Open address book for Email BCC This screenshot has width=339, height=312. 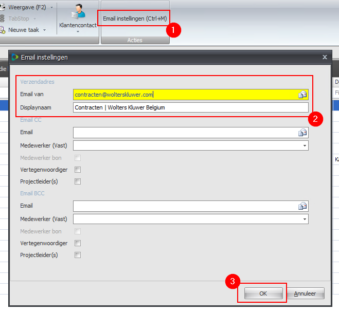(302, 206)
